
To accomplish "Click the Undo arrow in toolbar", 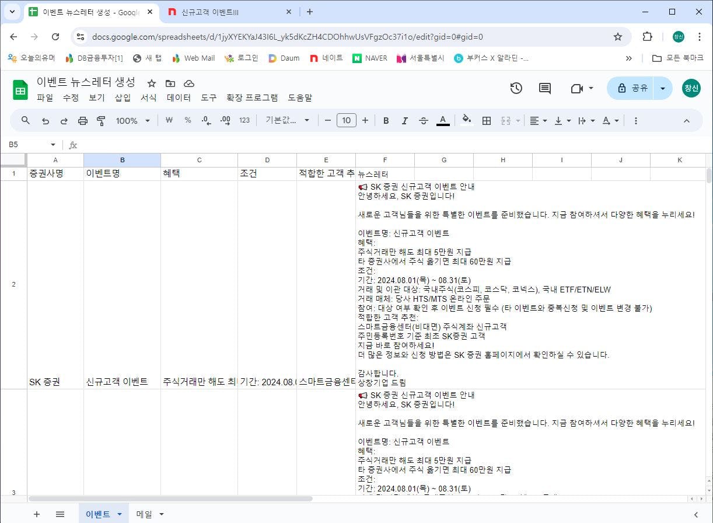I will click(45, 121).
